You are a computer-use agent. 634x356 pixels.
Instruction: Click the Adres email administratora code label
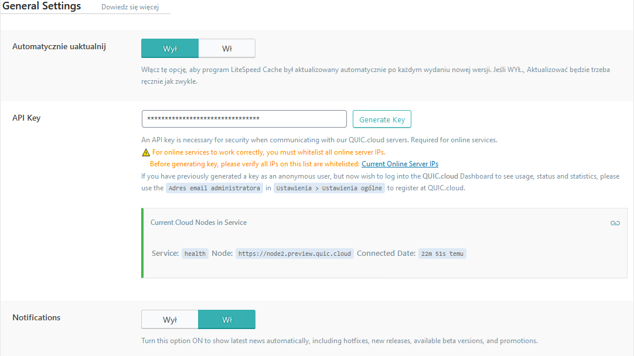coord(214,189)
